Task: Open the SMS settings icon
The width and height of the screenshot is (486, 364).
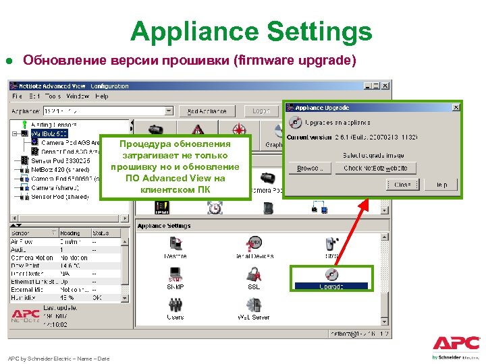Action: (331, 244)
